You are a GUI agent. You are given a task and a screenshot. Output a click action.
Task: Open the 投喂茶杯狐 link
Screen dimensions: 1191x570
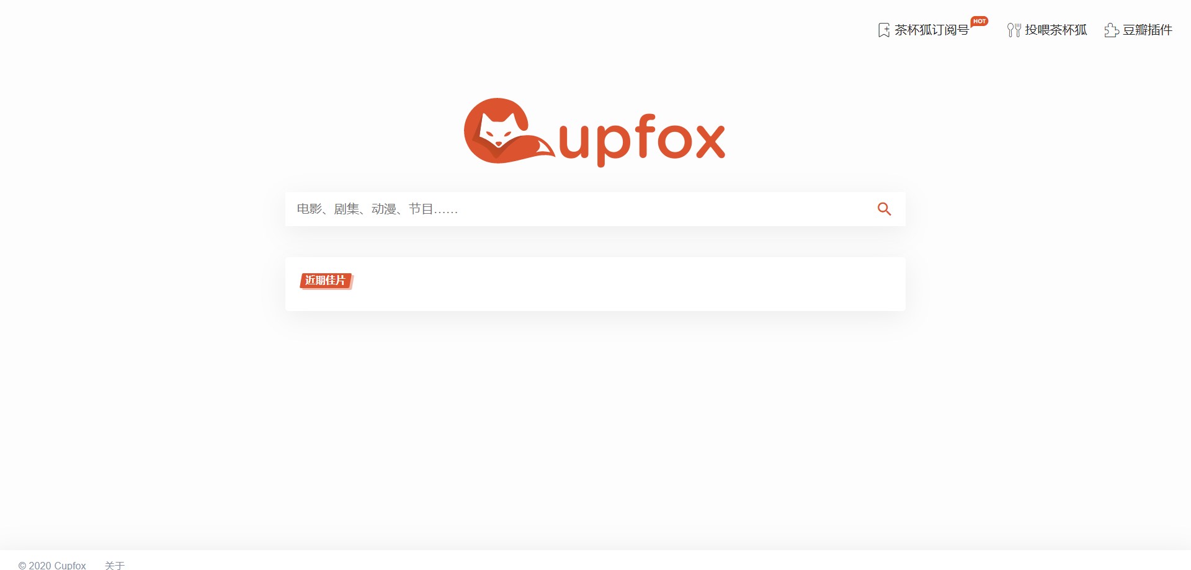(1056, 30)
